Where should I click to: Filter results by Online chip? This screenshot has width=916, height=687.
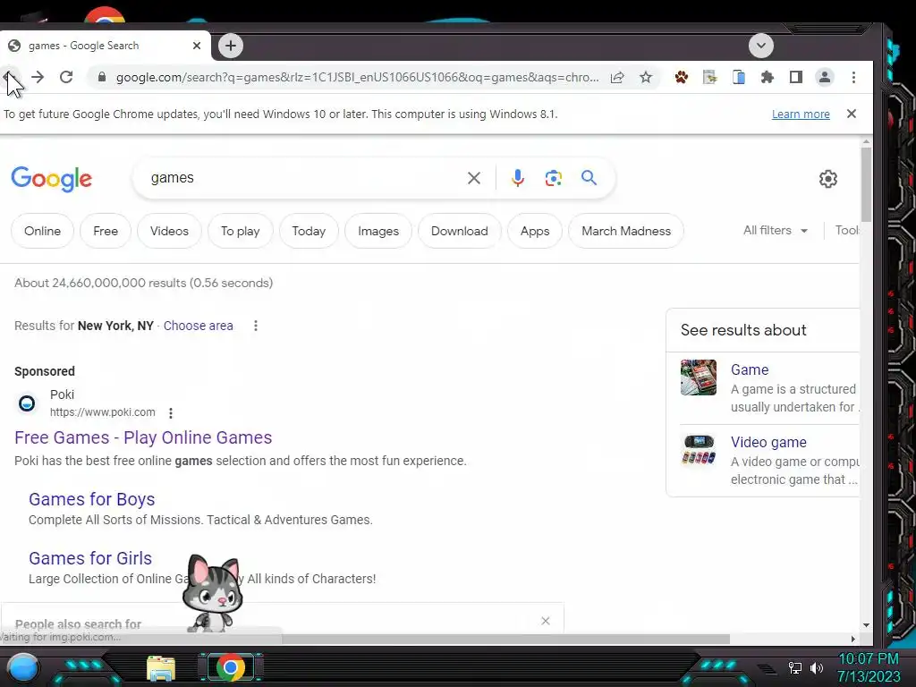coord(43,231)
